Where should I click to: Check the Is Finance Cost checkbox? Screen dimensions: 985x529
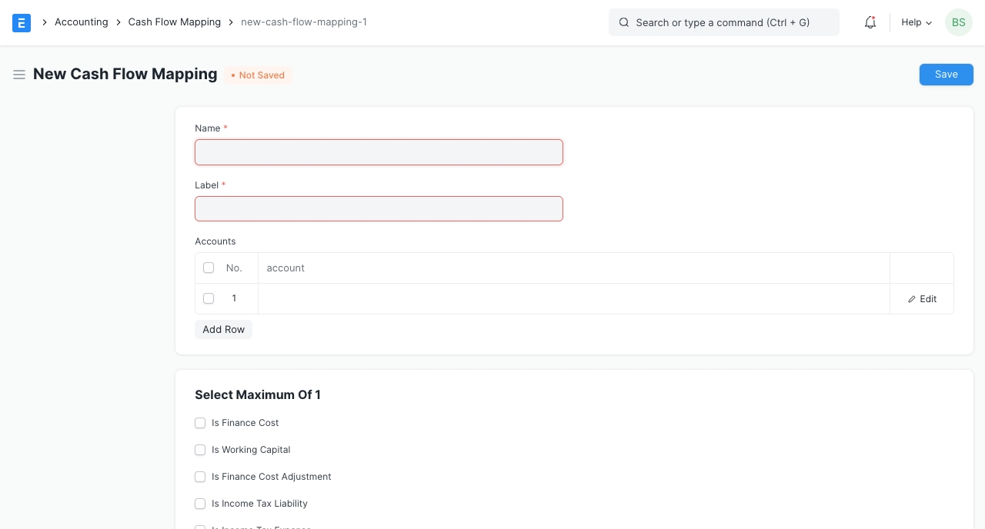point(200,423)
